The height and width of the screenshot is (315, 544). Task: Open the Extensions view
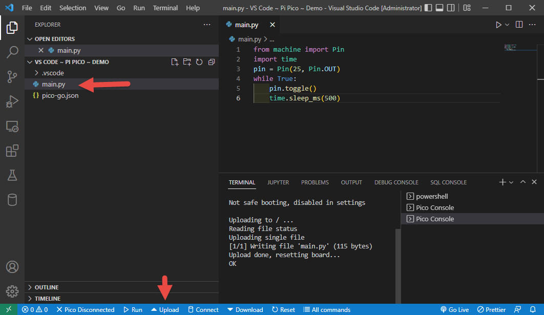(12, 151)
